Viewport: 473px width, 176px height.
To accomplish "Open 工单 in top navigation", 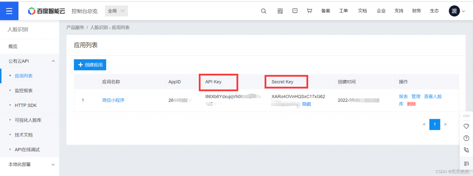I will (x=343, y=11).
